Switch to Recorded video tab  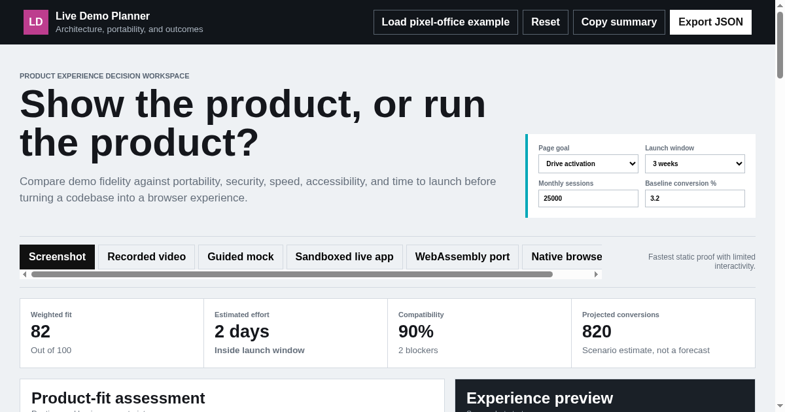[147, 257]
